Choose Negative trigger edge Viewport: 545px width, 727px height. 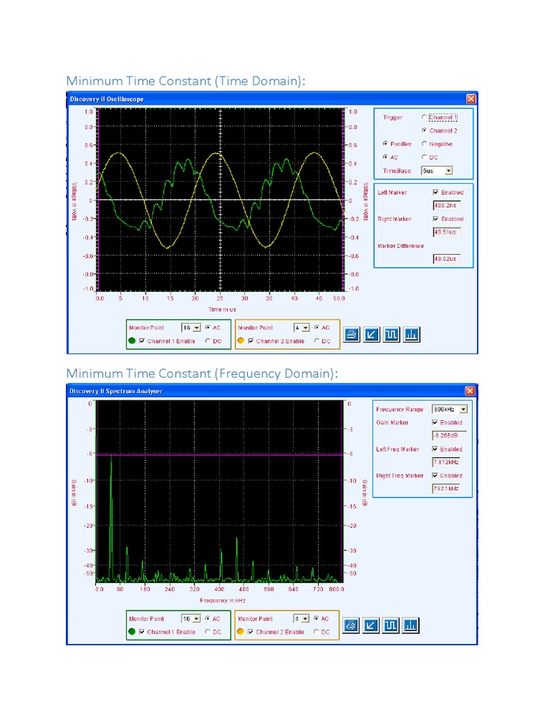[424, 143]
